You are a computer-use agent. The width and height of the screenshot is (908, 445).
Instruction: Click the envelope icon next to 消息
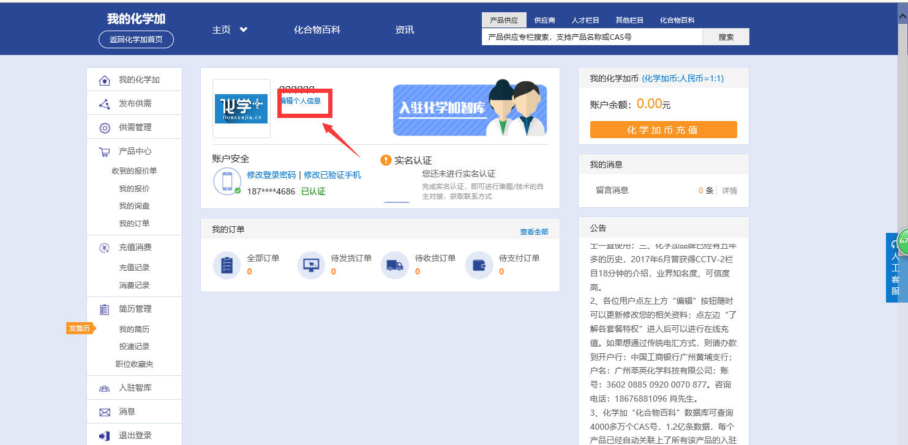(105, 412)
